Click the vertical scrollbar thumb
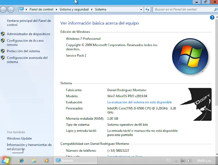218x165 pixels. [217, 62]
